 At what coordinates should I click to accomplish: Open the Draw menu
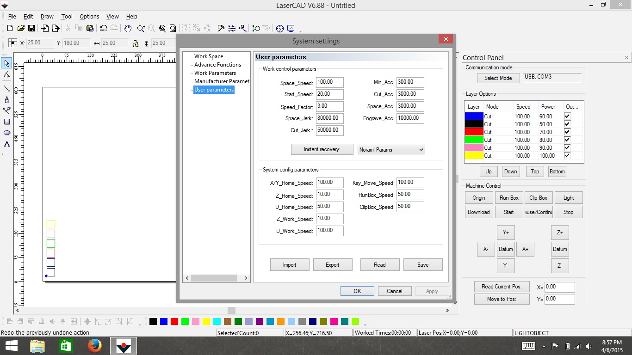tap(47, 17)
